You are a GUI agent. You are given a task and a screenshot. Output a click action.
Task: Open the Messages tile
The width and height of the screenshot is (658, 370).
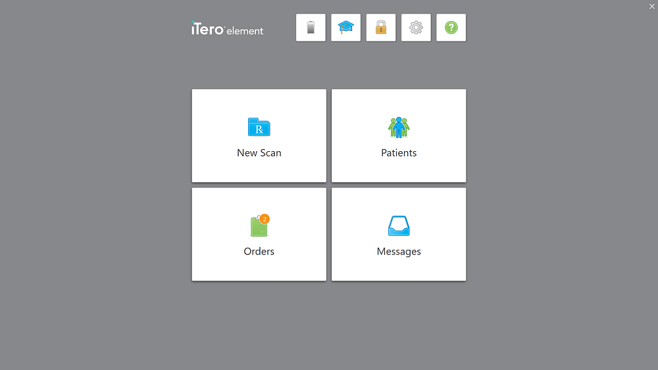(399, 234)
